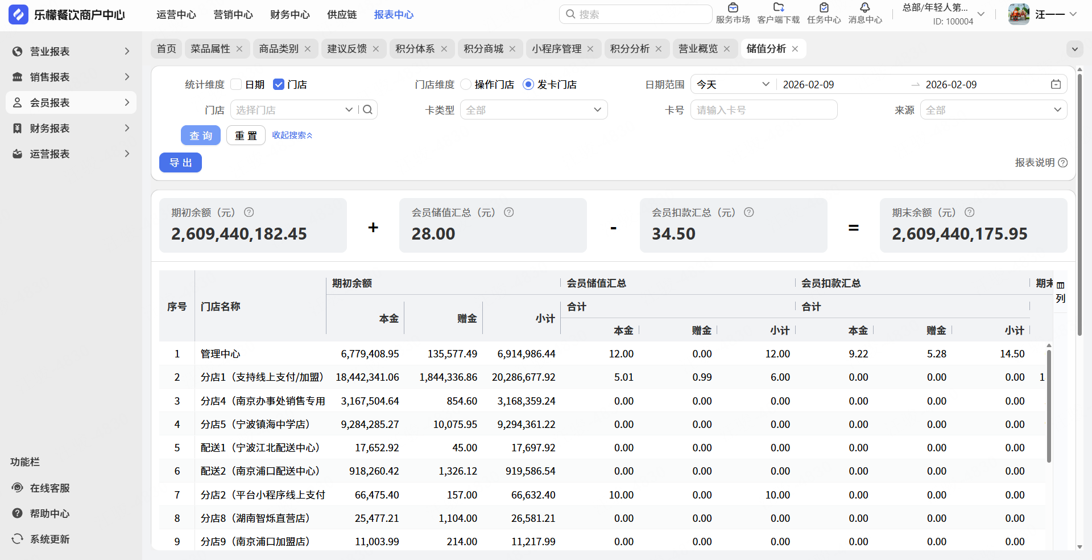1092x560 pixels.
Task: Expand the 今天 date preset dropdown
Action: click(x=733, y=85)
